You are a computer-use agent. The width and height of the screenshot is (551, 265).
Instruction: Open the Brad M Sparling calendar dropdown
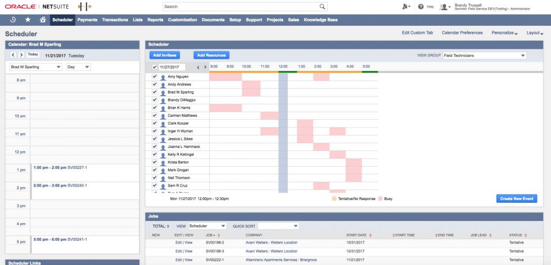point(36,67)
